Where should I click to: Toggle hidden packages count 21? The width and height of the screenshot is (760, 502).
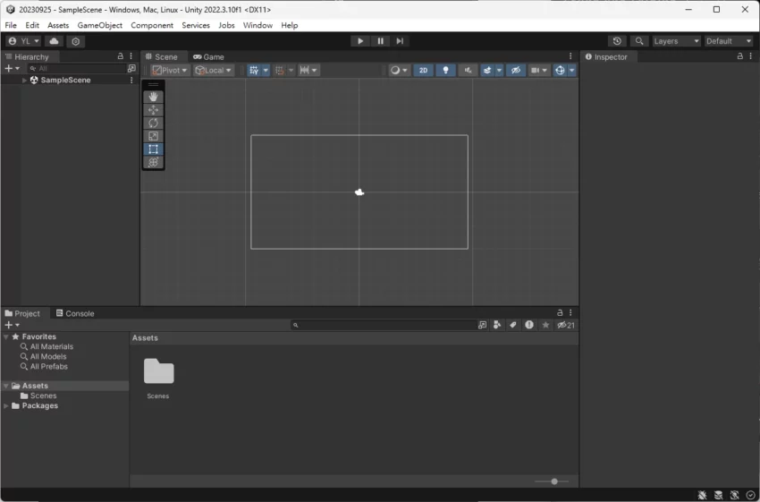(x=566, y=325)
